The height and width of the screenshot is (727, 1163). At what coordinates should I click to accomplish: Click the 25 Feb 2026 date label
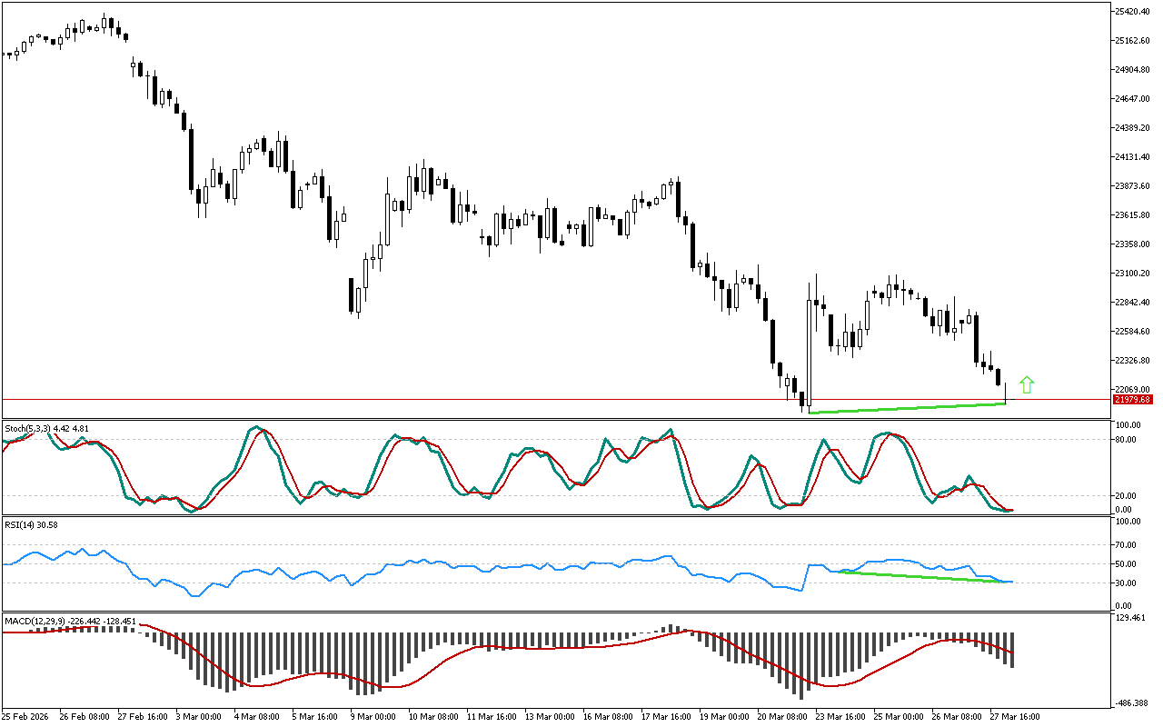[27, 716]
